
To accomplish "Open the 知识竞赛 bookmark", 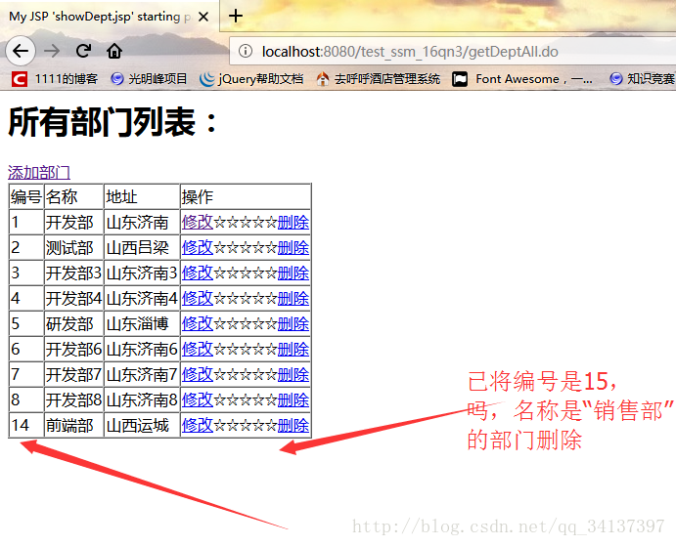I will (x=643, y=79).
